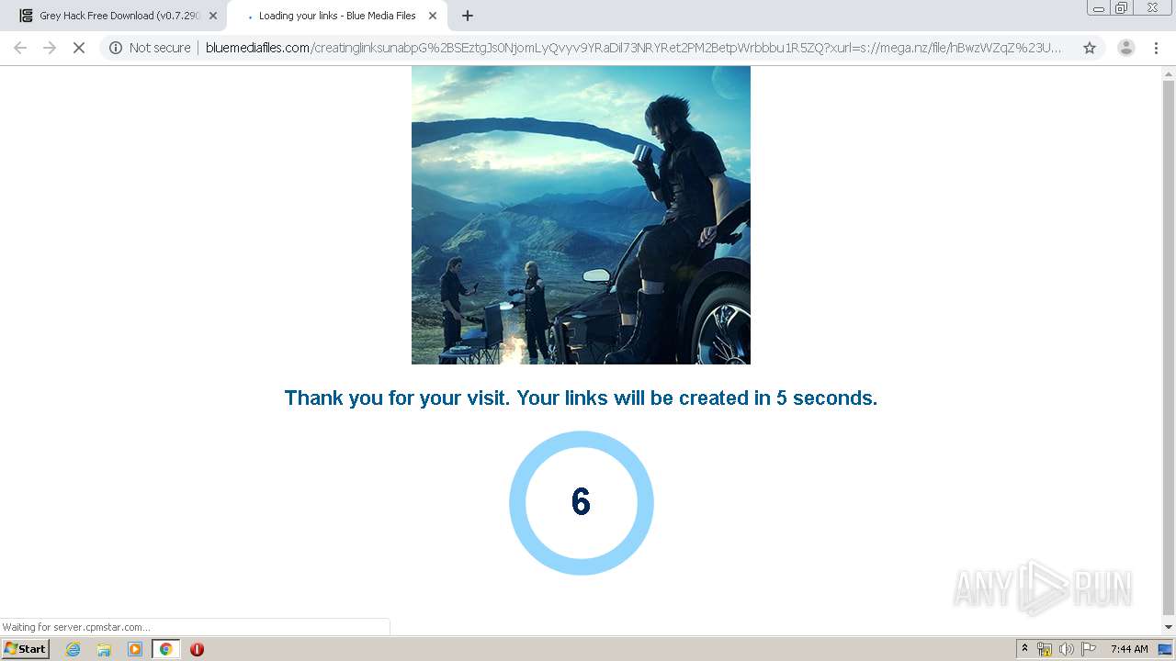Image resolution: width=1176 pixels, height=661 pixels.
Task: View Not secure site information
Action: (150, 48)
